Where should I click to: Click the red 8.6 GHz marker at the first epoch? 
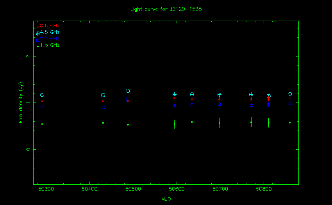42,101
